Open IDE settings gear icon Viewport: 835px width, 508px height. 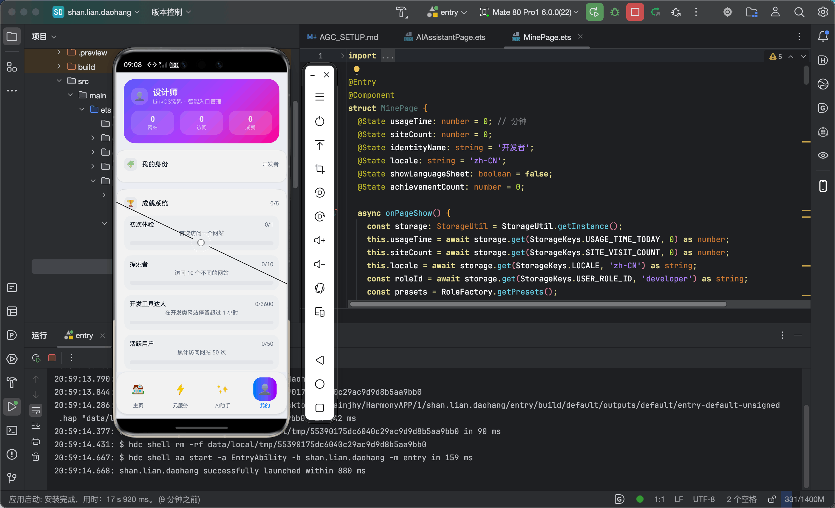(823, 12)
